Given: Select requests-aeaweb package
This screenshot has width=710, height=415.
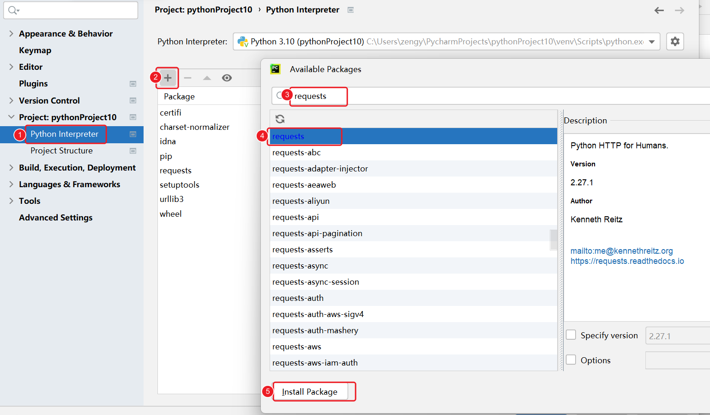Looking at the screenshot, I should coord(413,185).
